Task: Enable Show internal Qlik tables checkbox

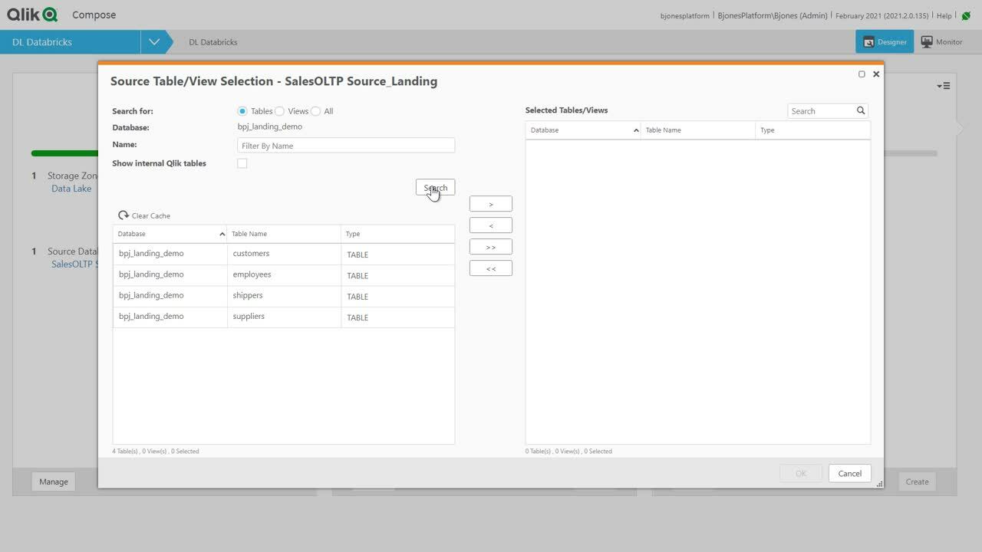Action: (242, 163)
